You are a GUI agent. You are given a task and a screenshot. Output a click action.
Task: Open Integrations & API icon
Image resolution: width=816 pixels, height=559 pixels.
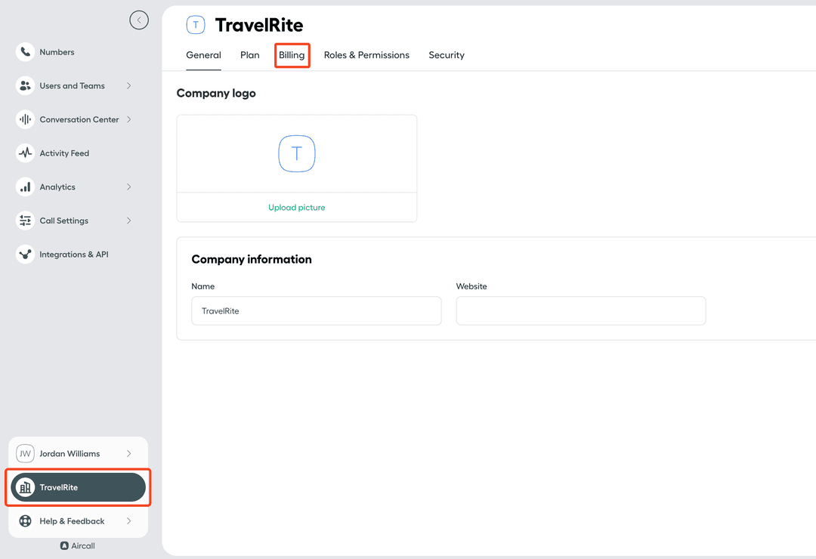[26, 255]
